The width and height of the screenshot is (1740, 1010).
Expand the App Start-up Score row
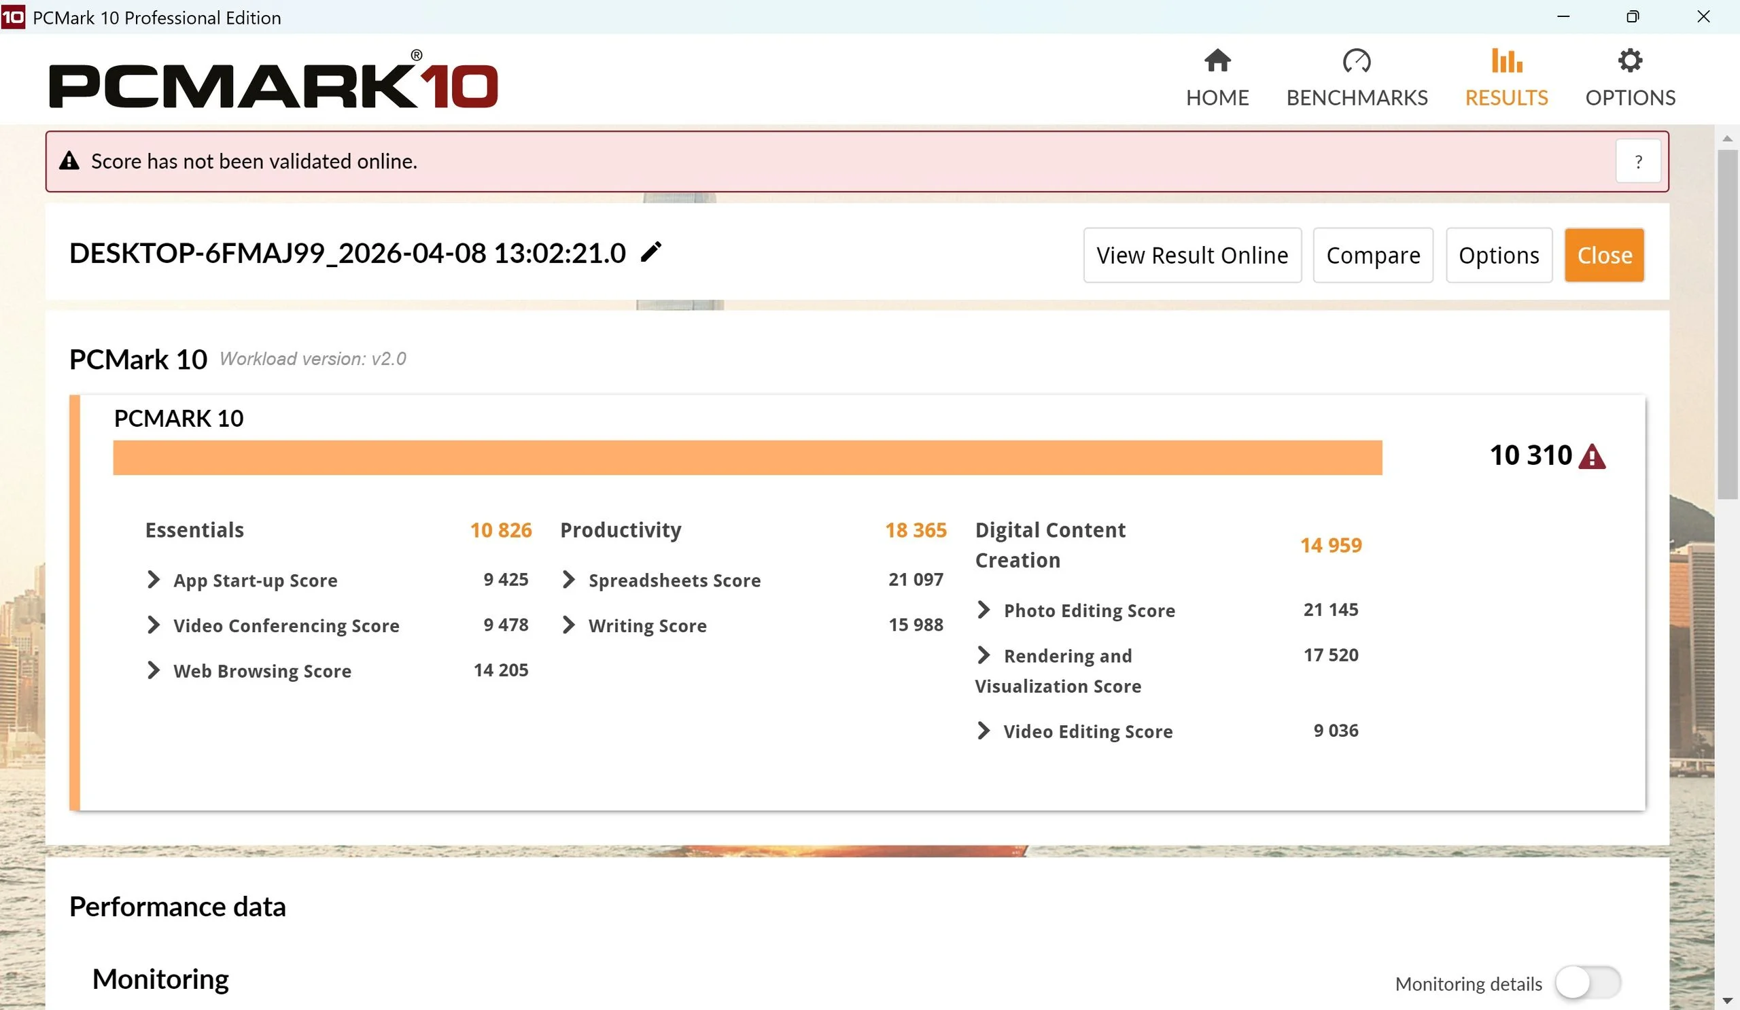(x=154, y=580)
